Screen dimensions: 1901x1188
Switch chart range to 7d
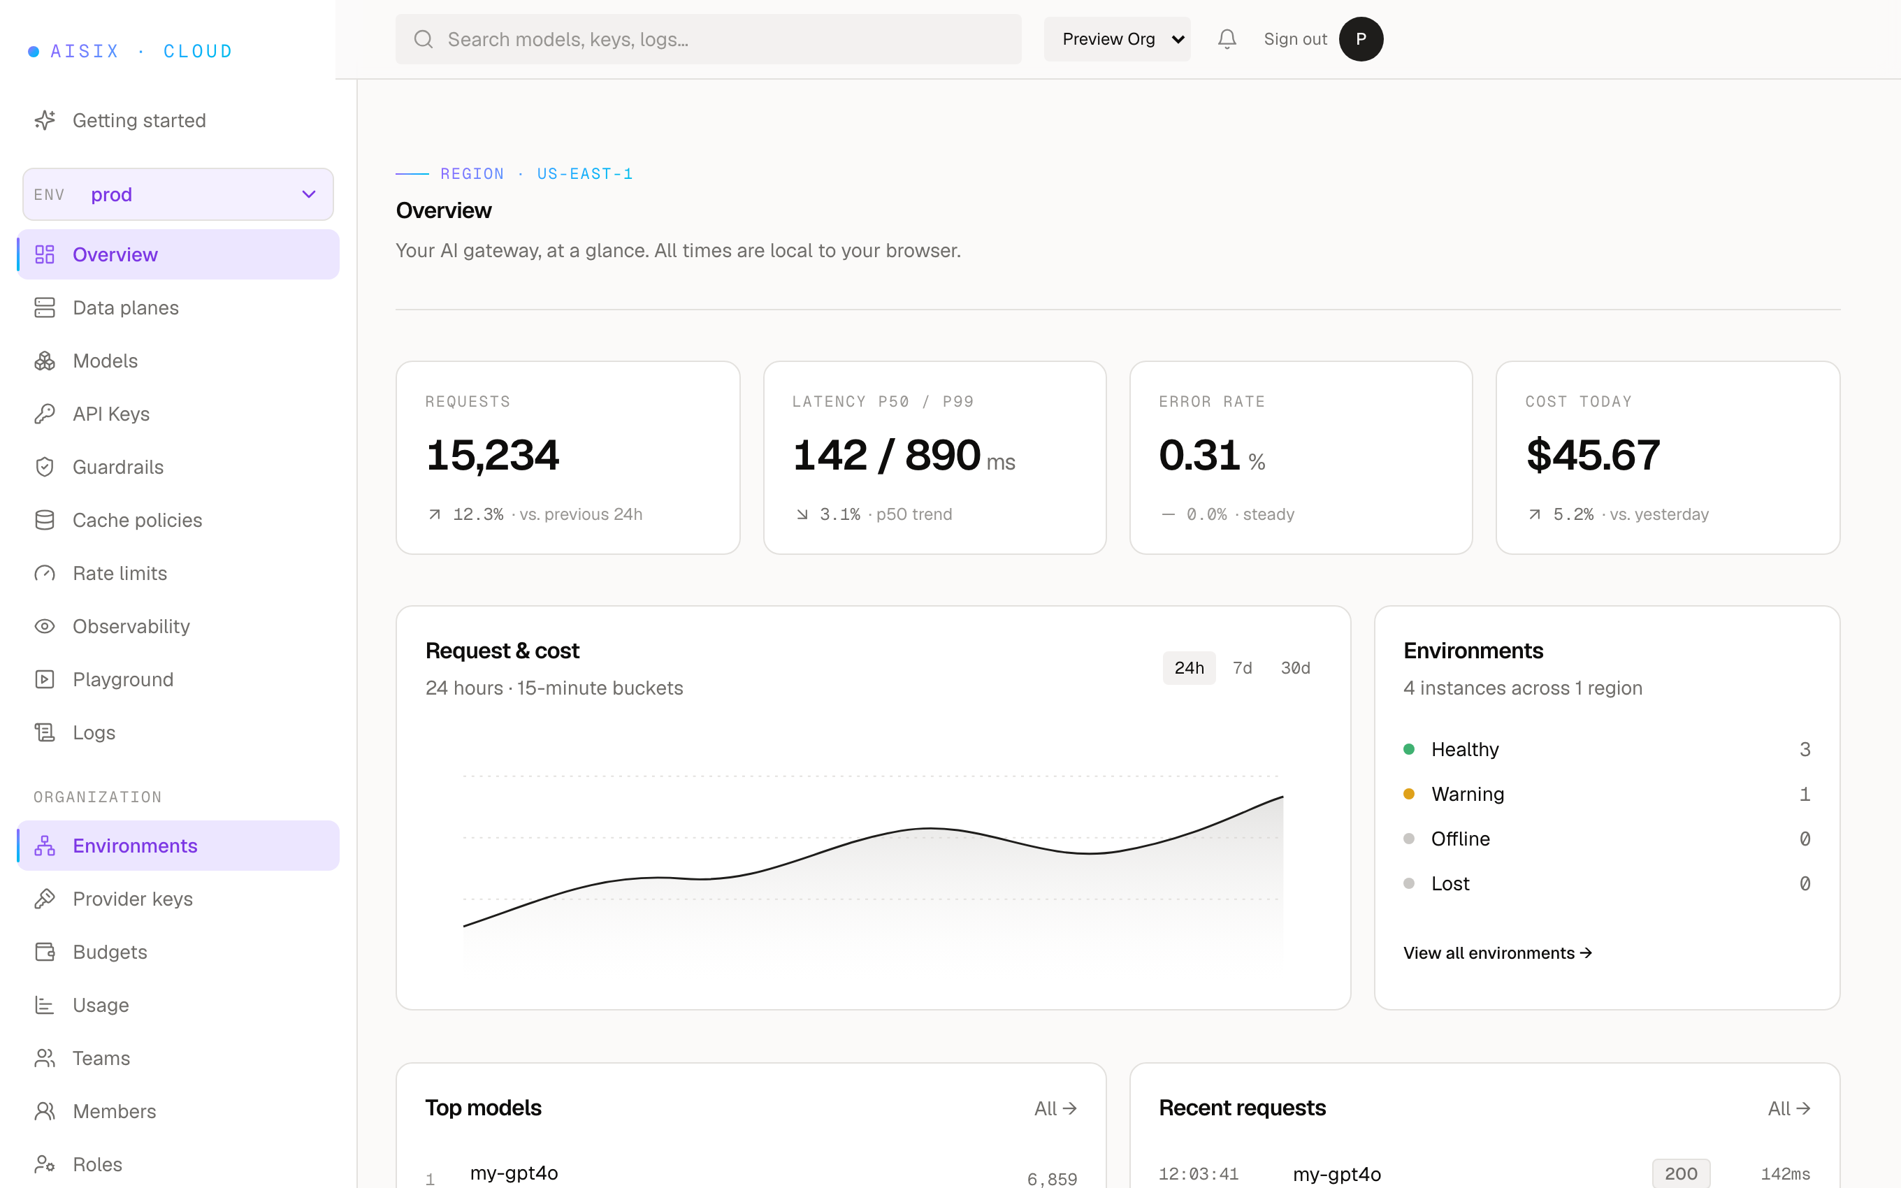[1242, 668]
